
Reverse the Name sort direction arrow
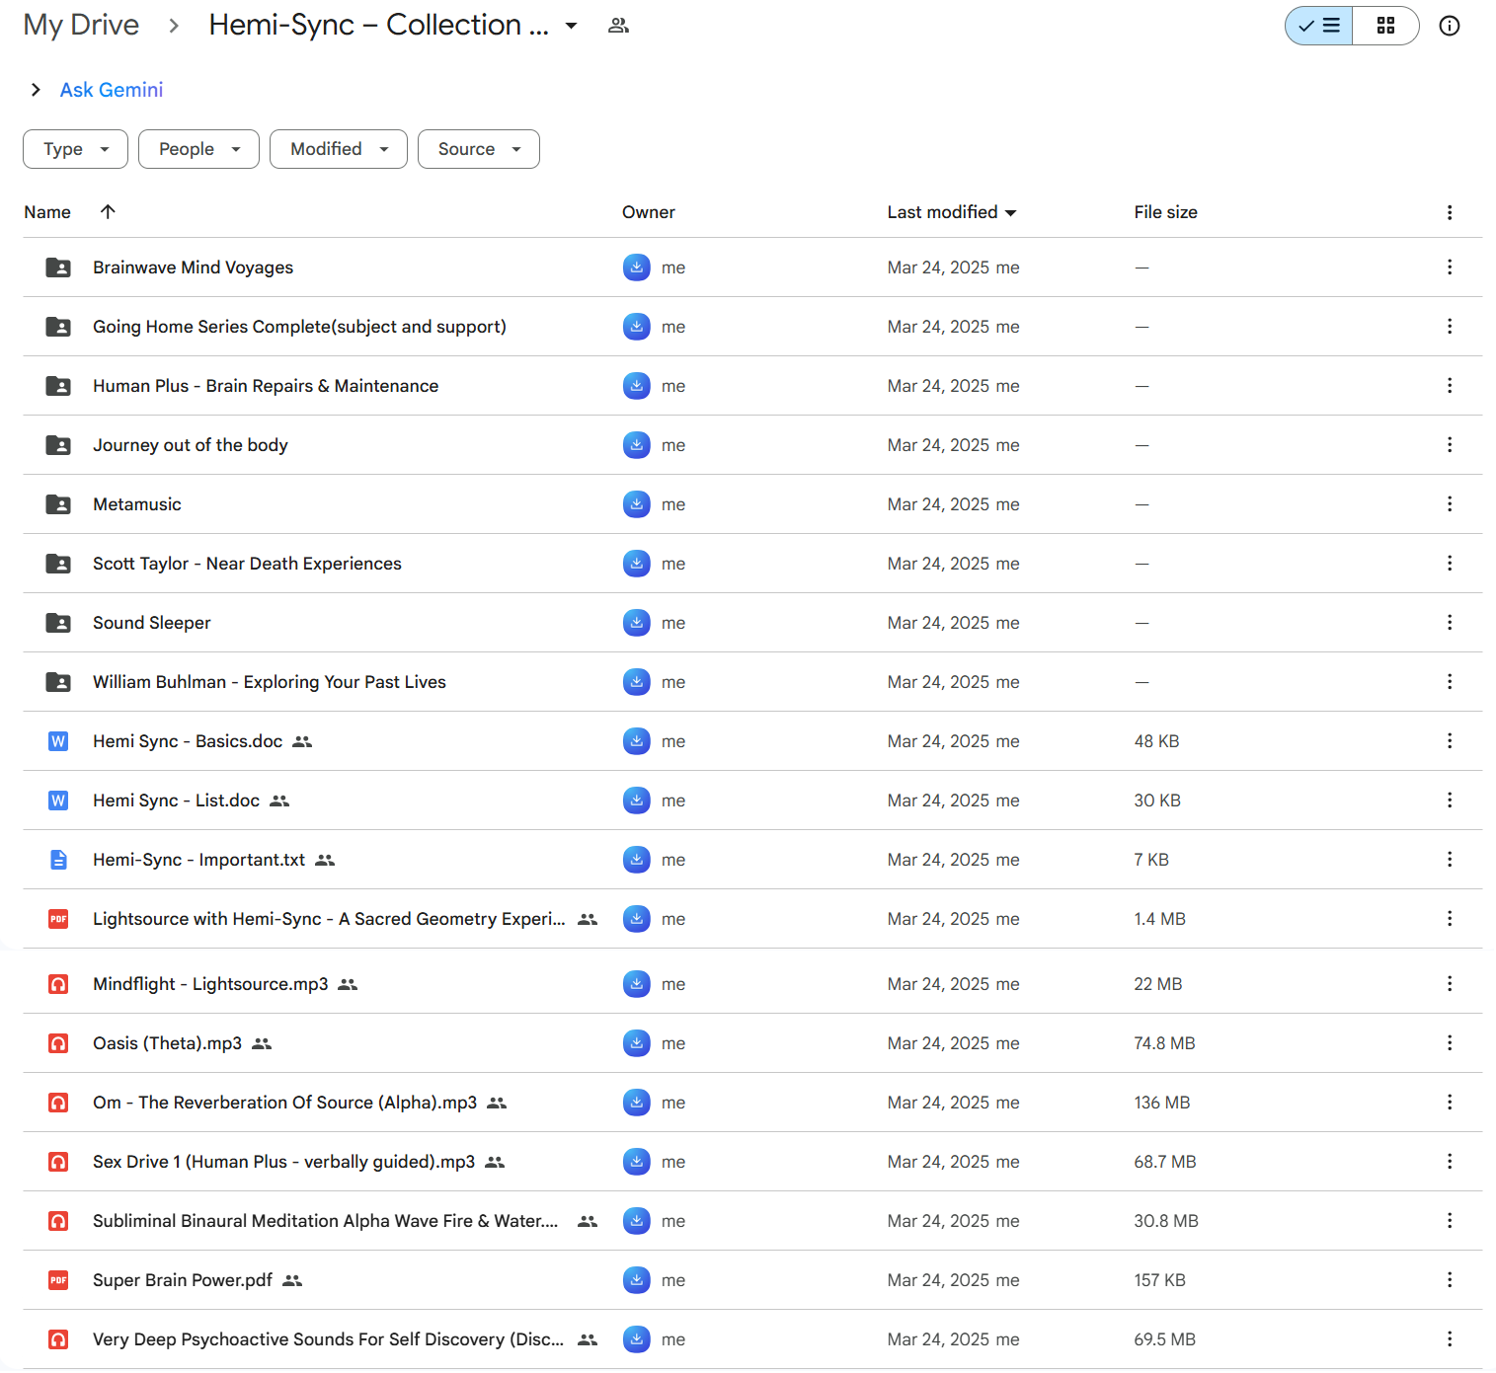click(x=108, y=211)
